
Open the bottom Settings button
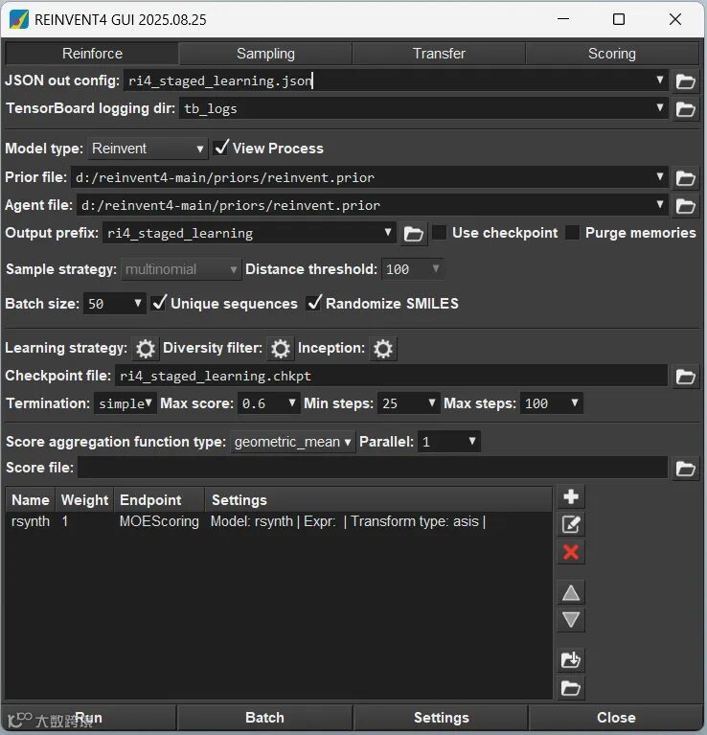(x=442, y=718)
